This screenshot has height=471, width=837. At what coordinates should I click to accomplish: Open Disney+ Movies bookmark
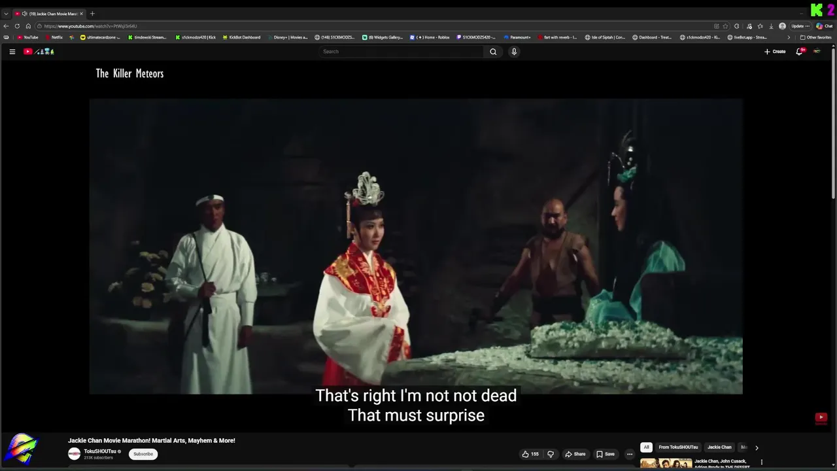288,37
